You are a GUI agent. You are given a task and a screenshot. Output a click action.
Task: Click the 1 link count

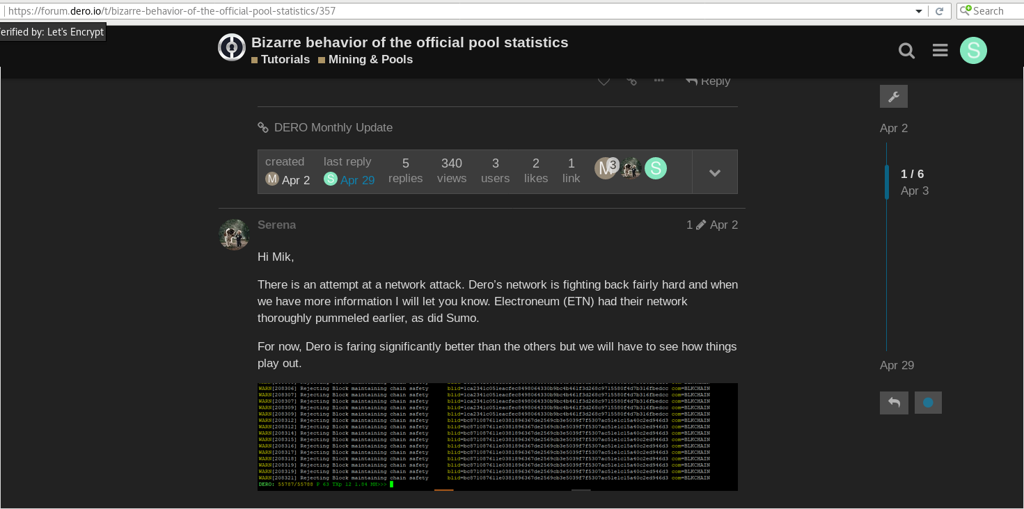coord(572,171)
